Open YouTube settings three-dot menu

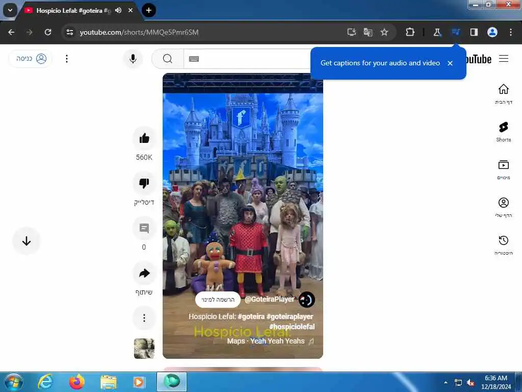67,59
